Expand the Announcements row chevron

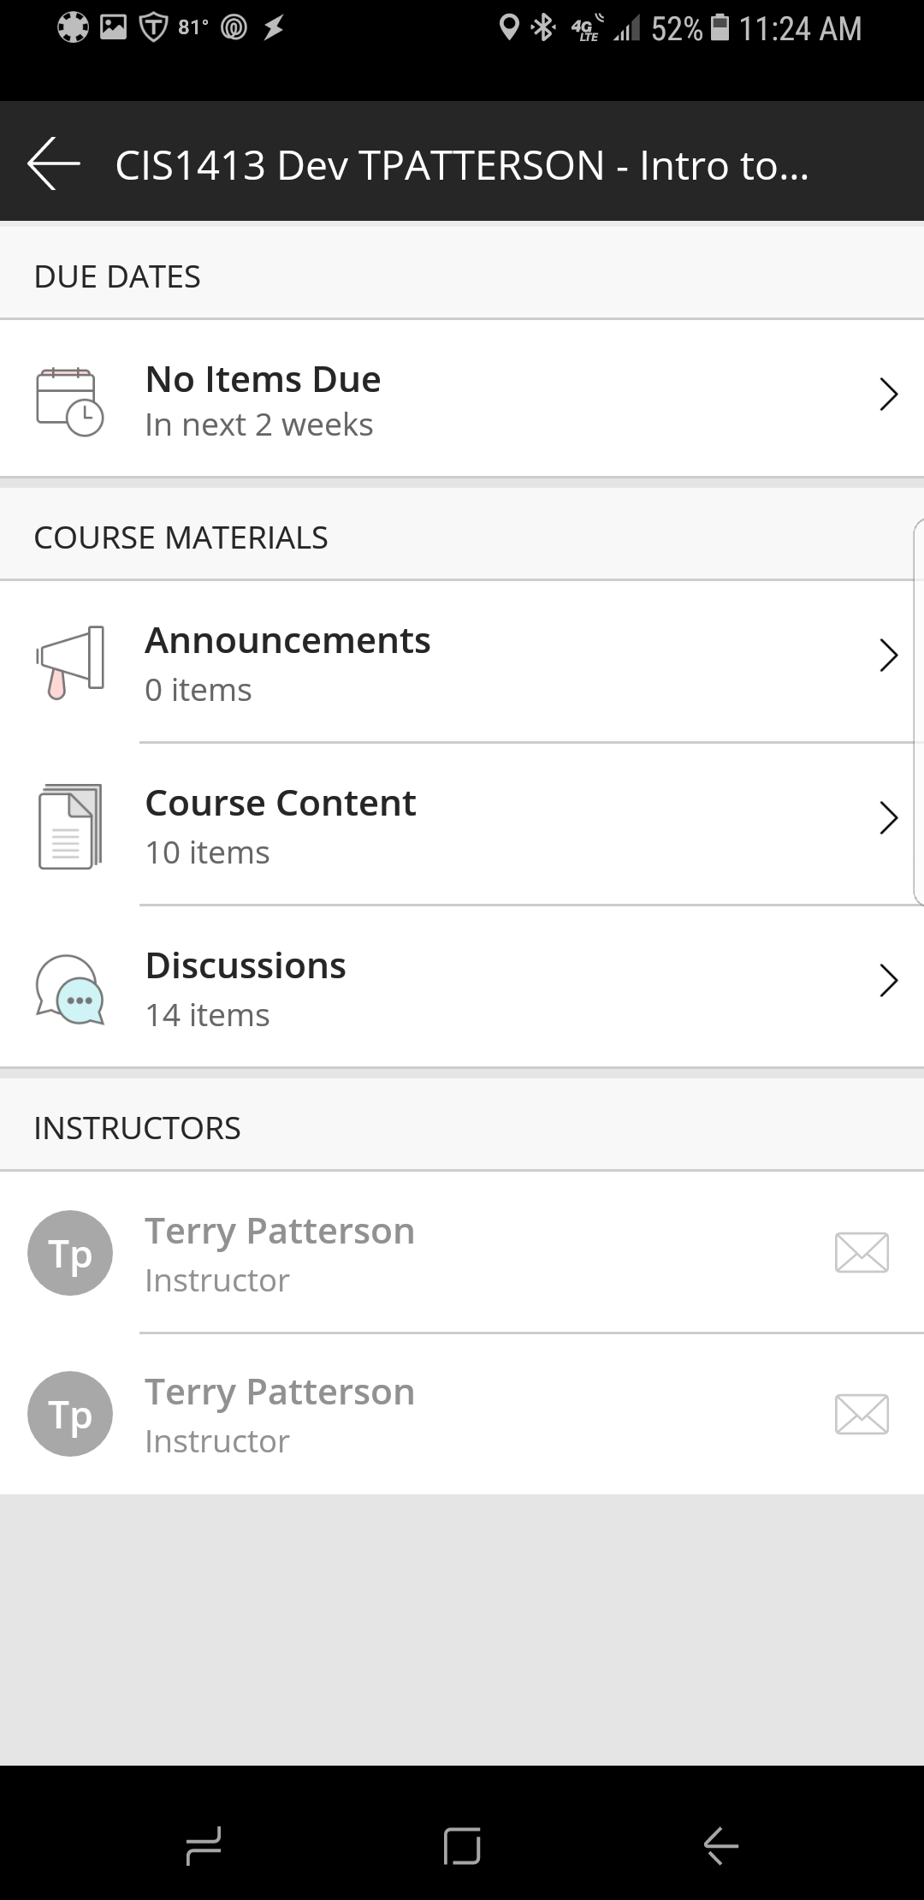tap(888, 656)
